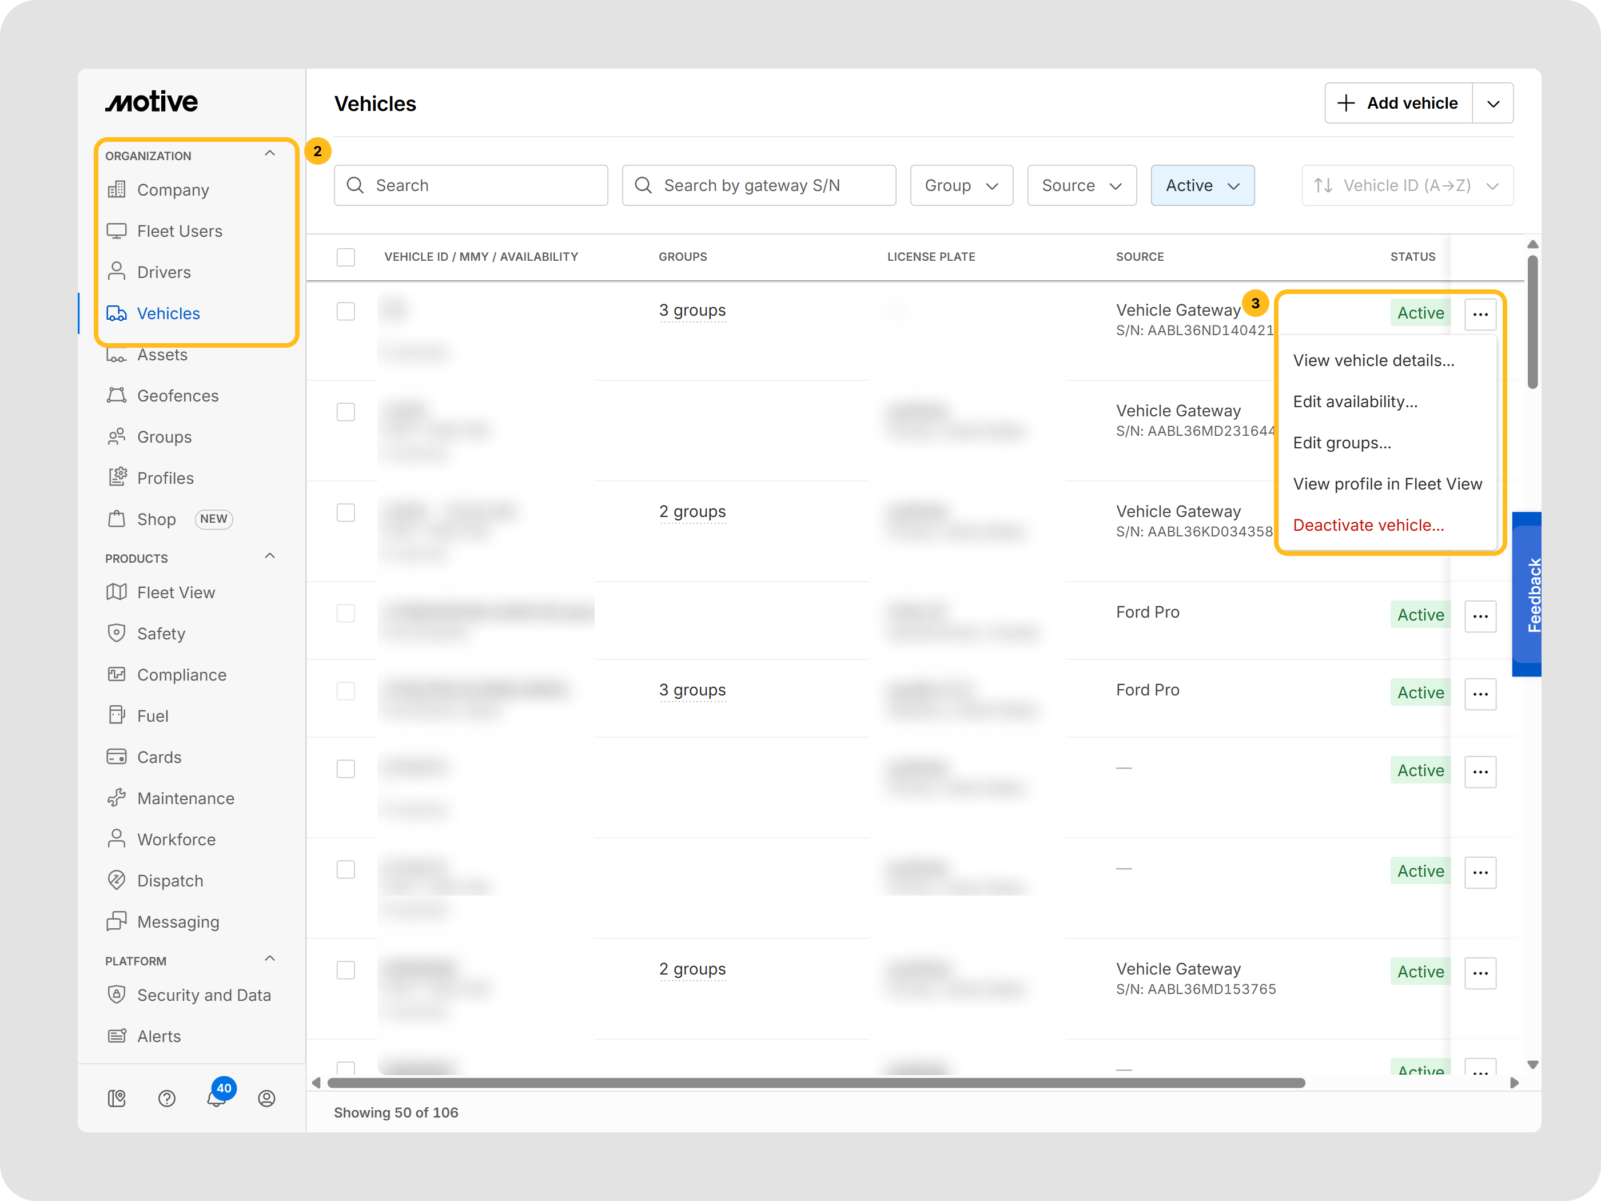
Task: Click the map pin icon in bottom bar
Action: click(117, 1098)
